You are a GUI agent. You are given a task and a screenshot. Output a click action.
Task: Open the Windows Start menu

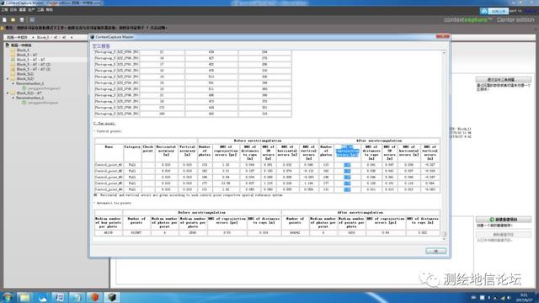[7, 297]
